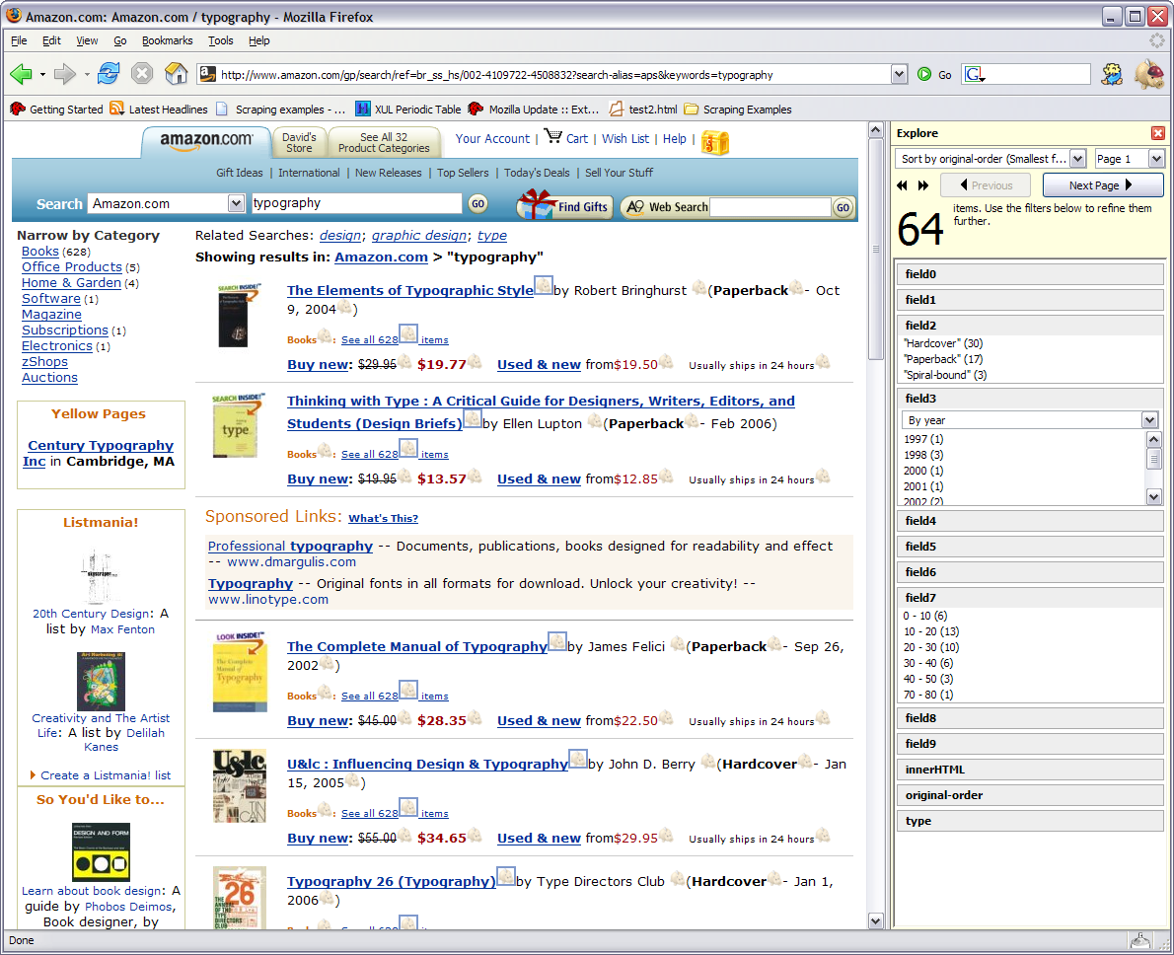Click the typography search input field
Viewport: 1174px width, 955px height.
tap(355, 203)
